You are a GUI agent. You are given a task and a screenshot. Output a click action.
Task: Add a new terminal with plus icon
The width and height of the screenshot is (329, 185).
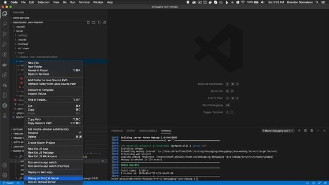[299, 131]
